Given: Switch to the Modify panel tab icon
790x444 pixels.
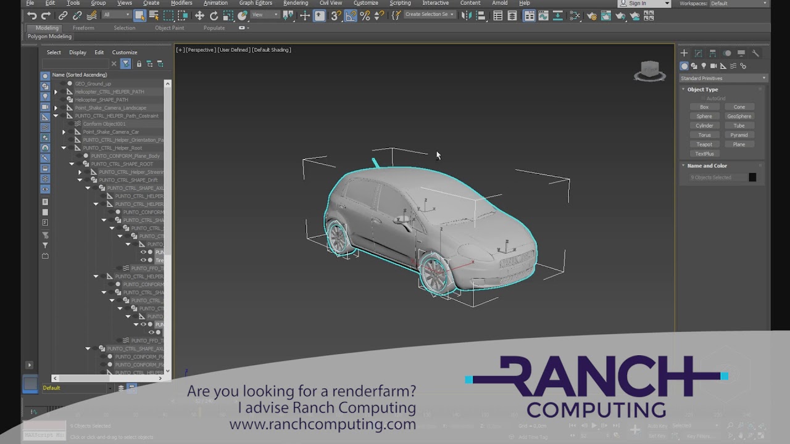Looking at the screenshot, I should 698,54.
